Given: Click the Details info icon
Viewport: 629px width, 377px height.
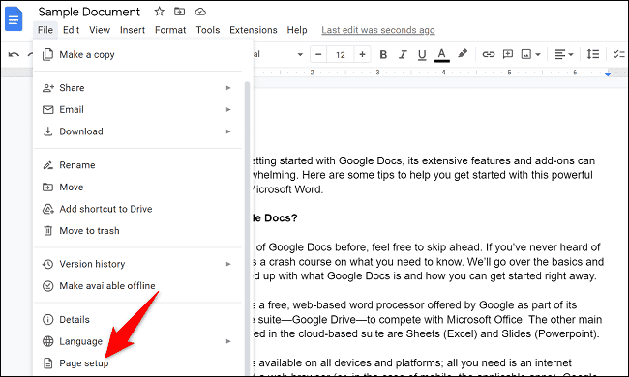Looking at the screenshot, I should (x=47, y=320).
